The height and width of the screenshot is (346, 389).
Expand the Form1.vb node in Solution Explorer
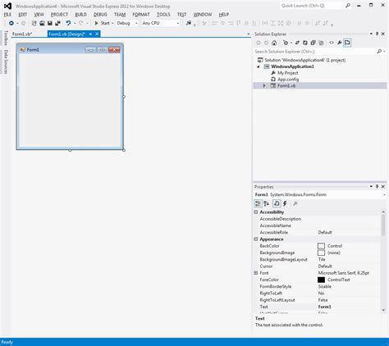point(264,86)
